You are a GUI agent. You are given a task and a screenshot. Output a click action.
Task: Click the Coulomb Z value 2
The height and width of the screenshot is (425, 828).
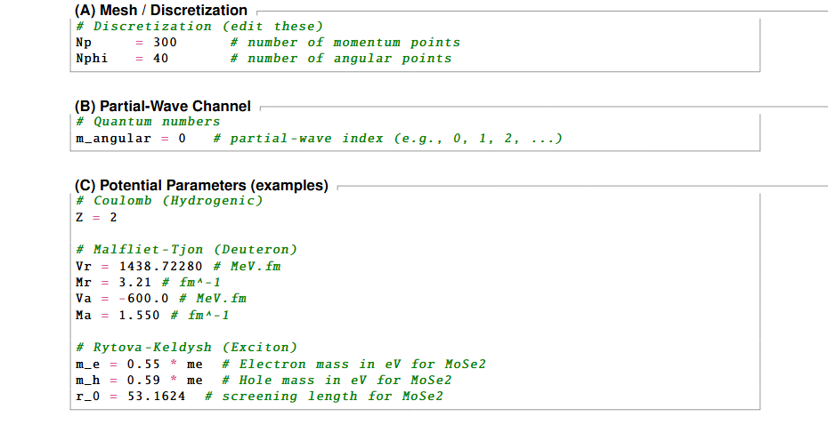(113, 217)
